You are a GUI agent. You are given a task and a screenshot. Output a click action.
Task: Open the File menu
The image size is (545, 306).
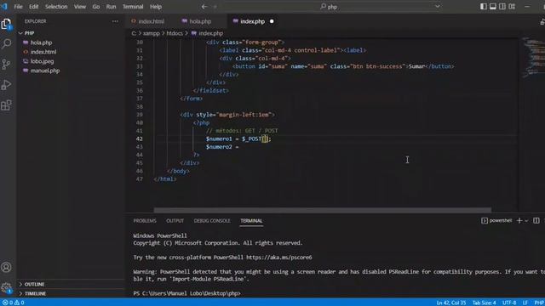pyautogui.click(x=18, y=7)
